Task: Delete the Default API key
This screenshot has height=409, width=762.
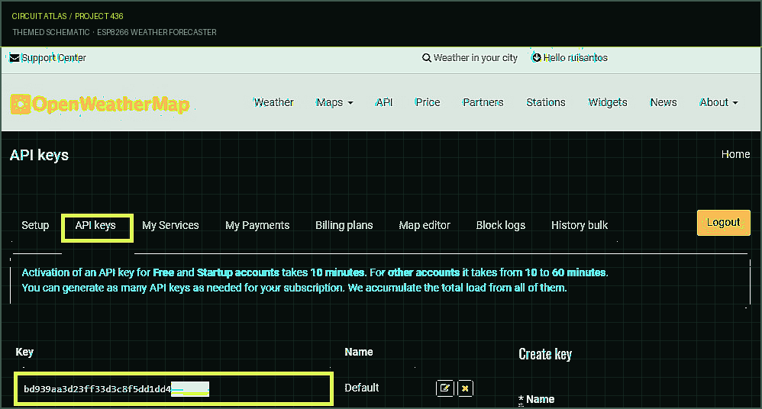Action: 465,388
